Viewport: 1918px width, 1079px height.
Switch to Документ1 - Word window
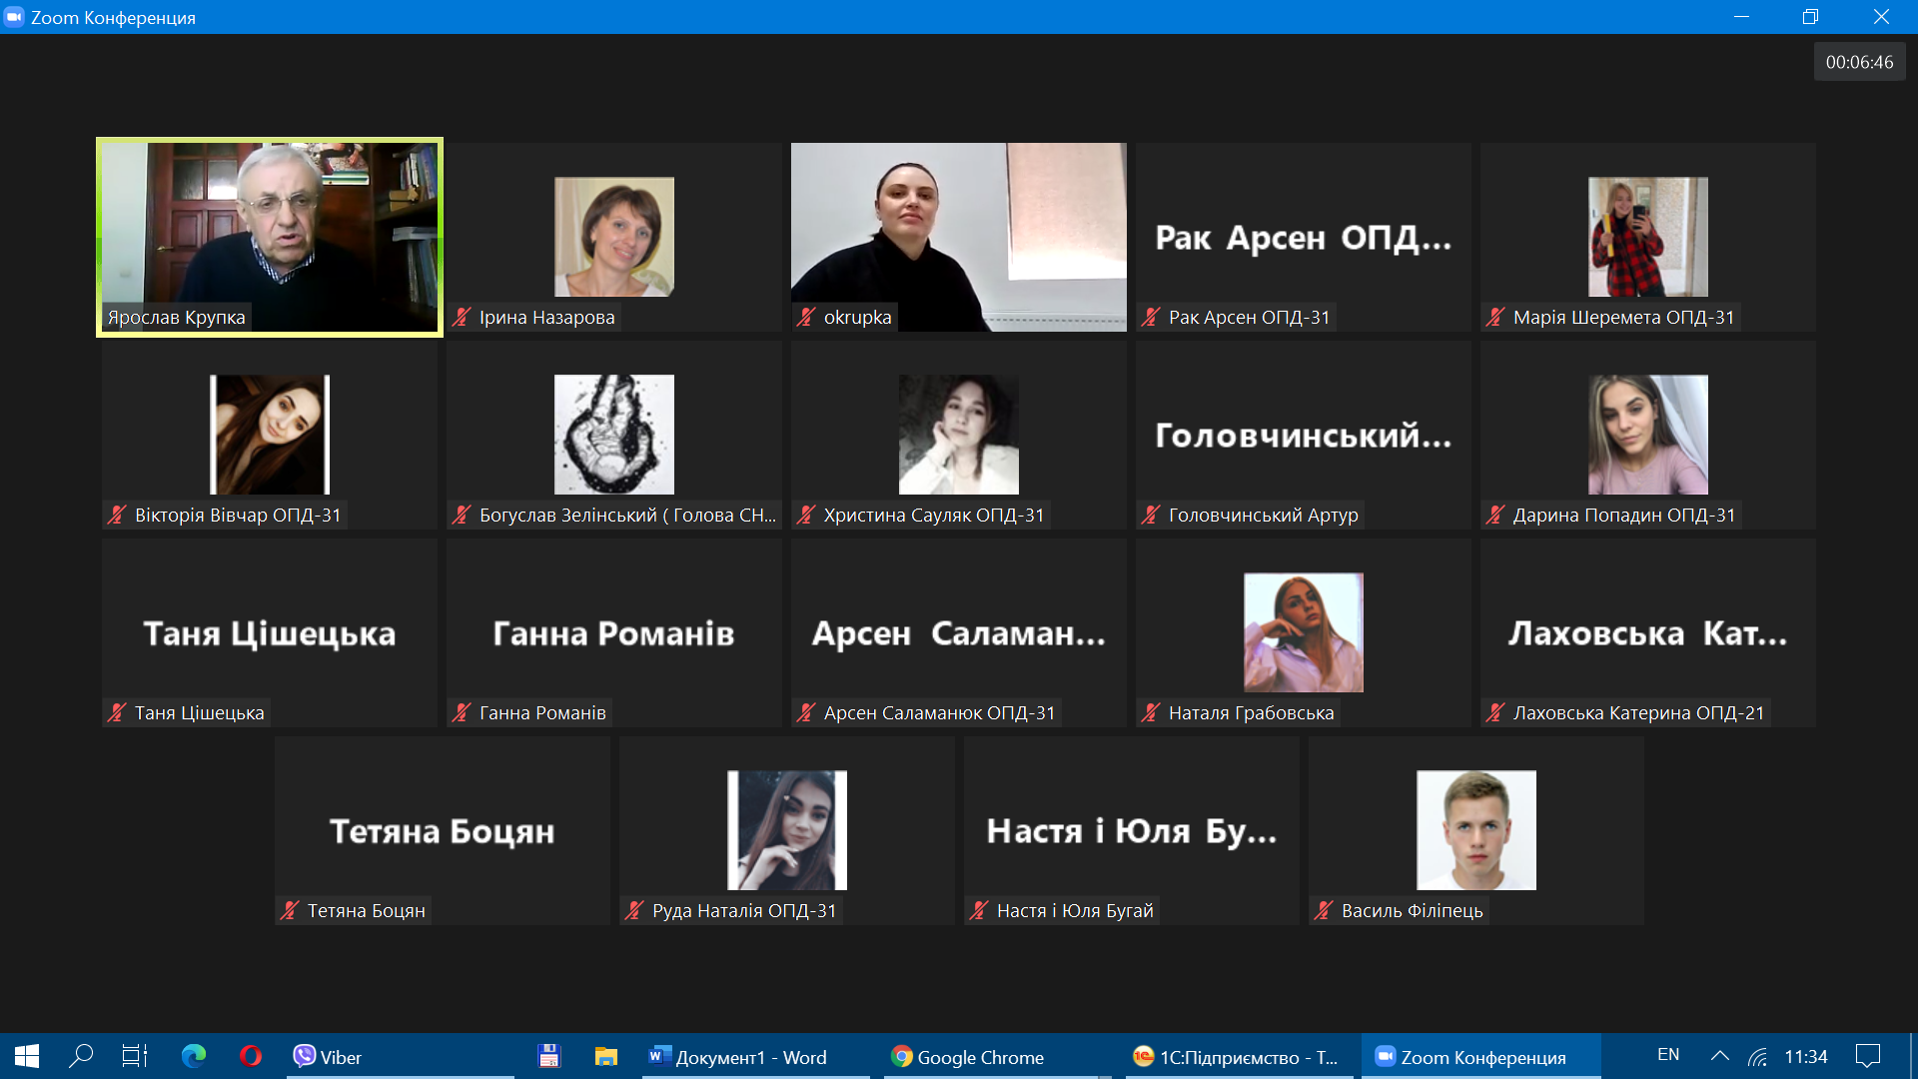click(755, 1056)
